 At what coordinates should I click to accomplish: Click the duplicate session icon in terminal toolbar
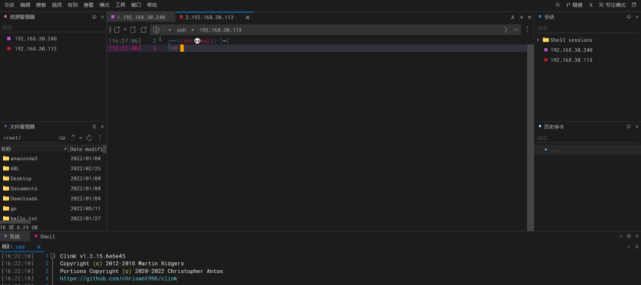pyautogui.click(x=133, y=30)
